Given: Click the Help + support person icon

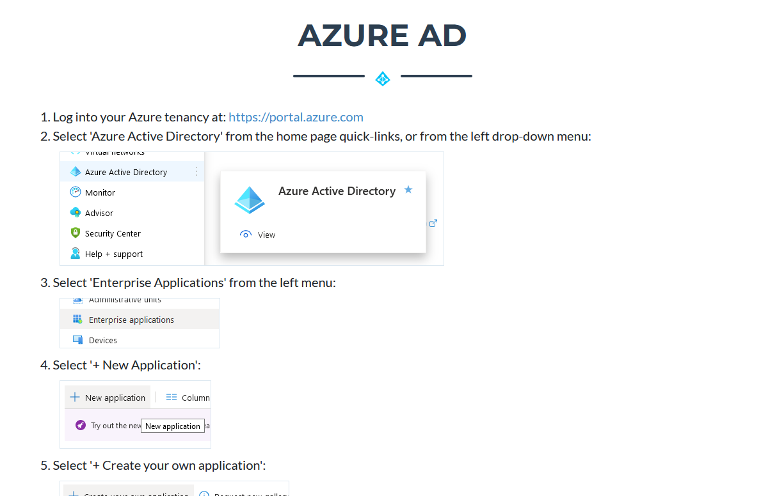Looking at the screenshot, I should click(x=76, y=253).
